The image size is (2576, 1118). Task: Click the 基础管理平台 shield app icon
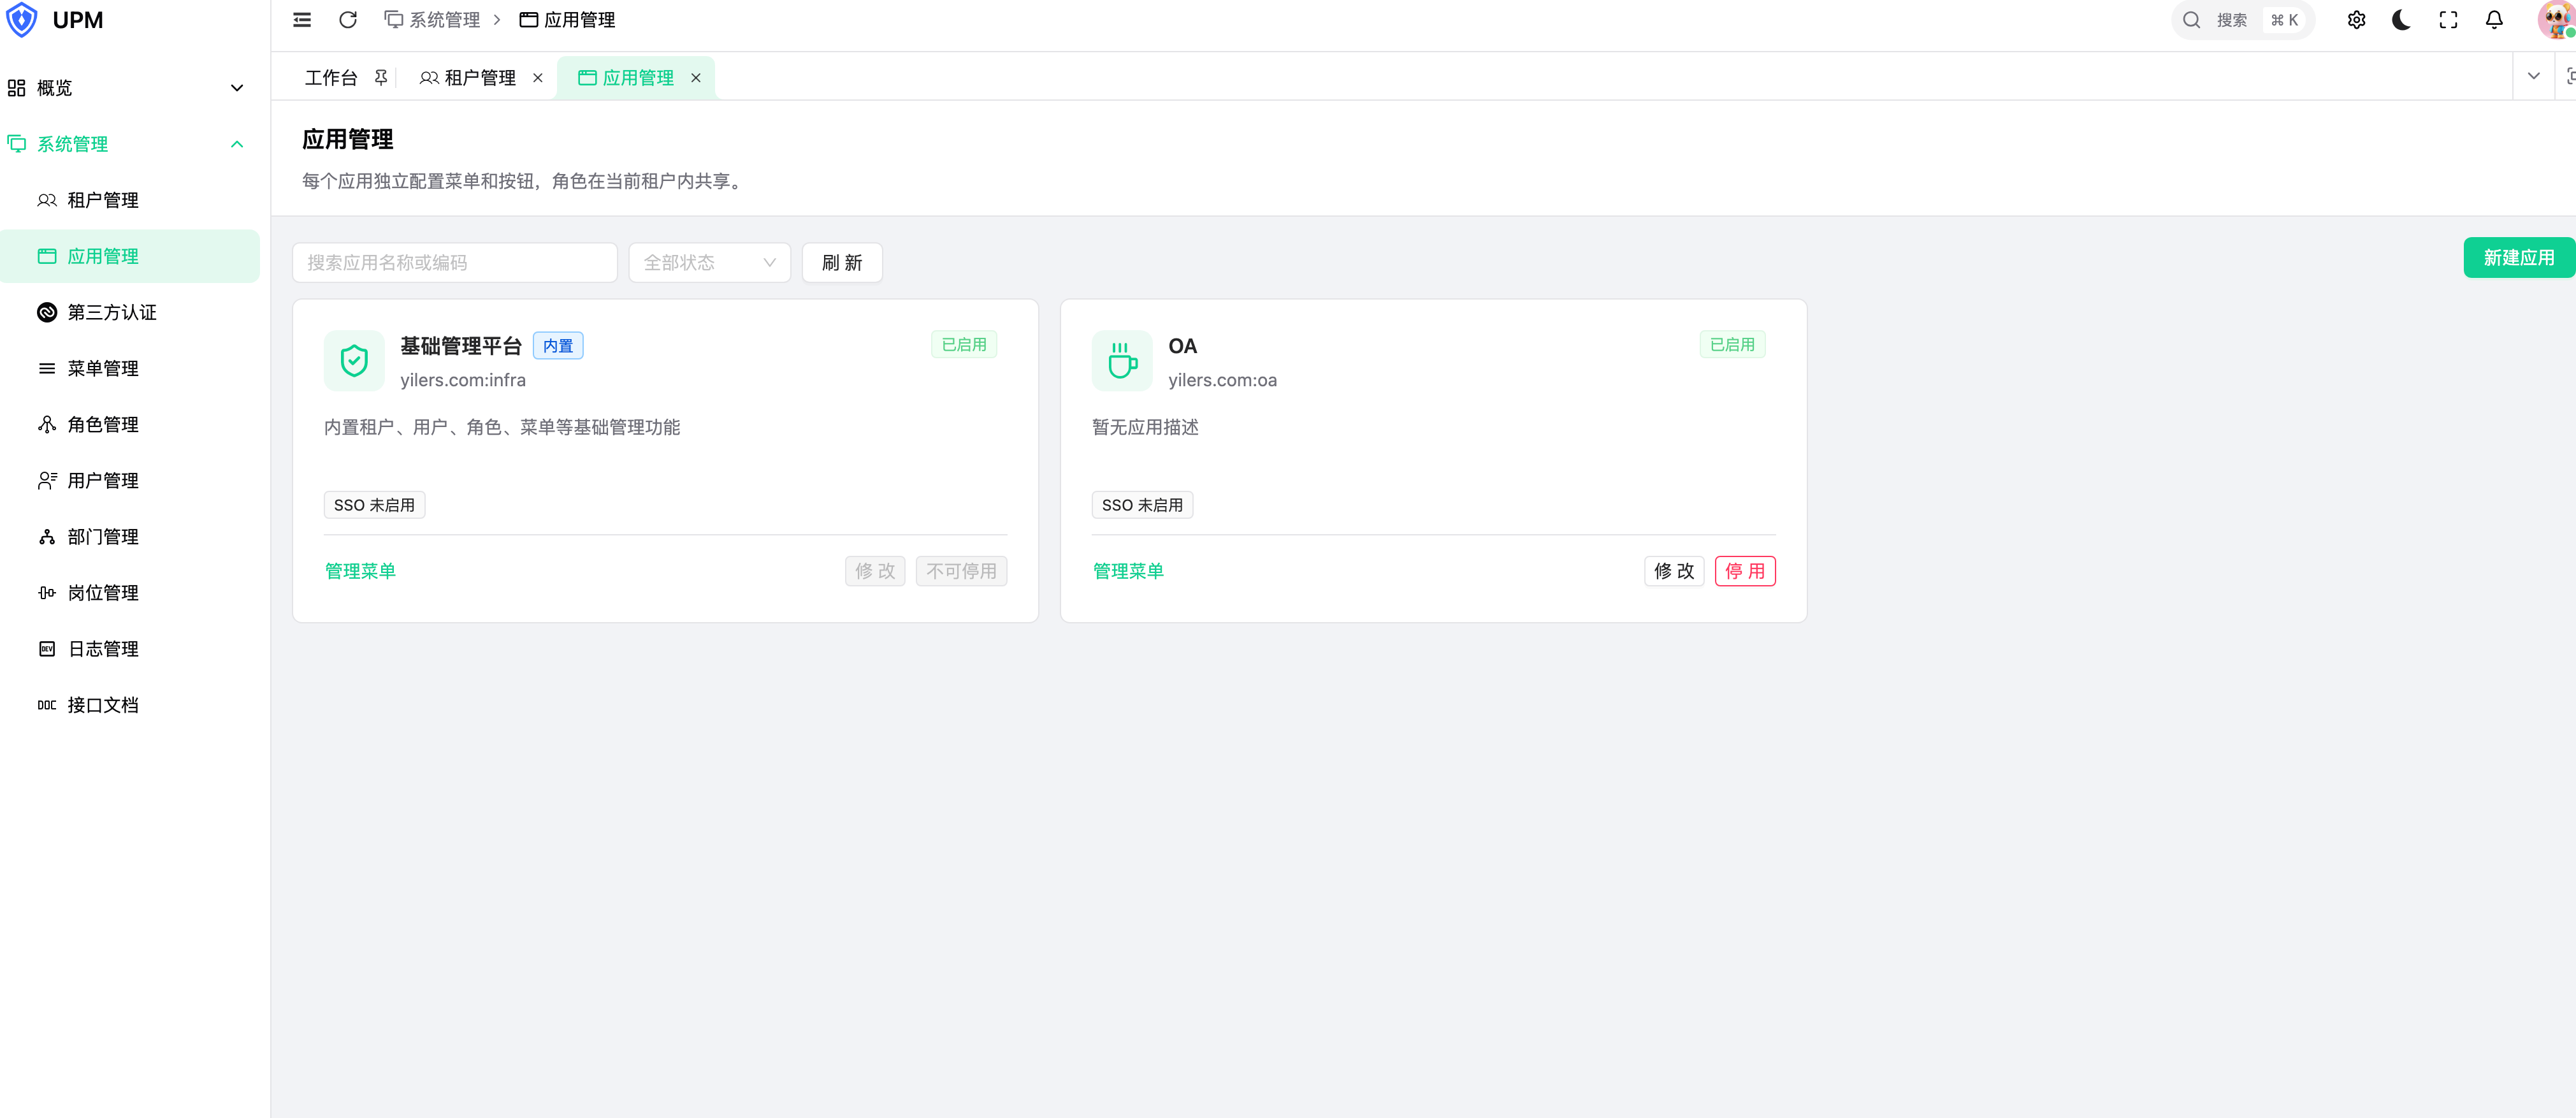point(354,361)
